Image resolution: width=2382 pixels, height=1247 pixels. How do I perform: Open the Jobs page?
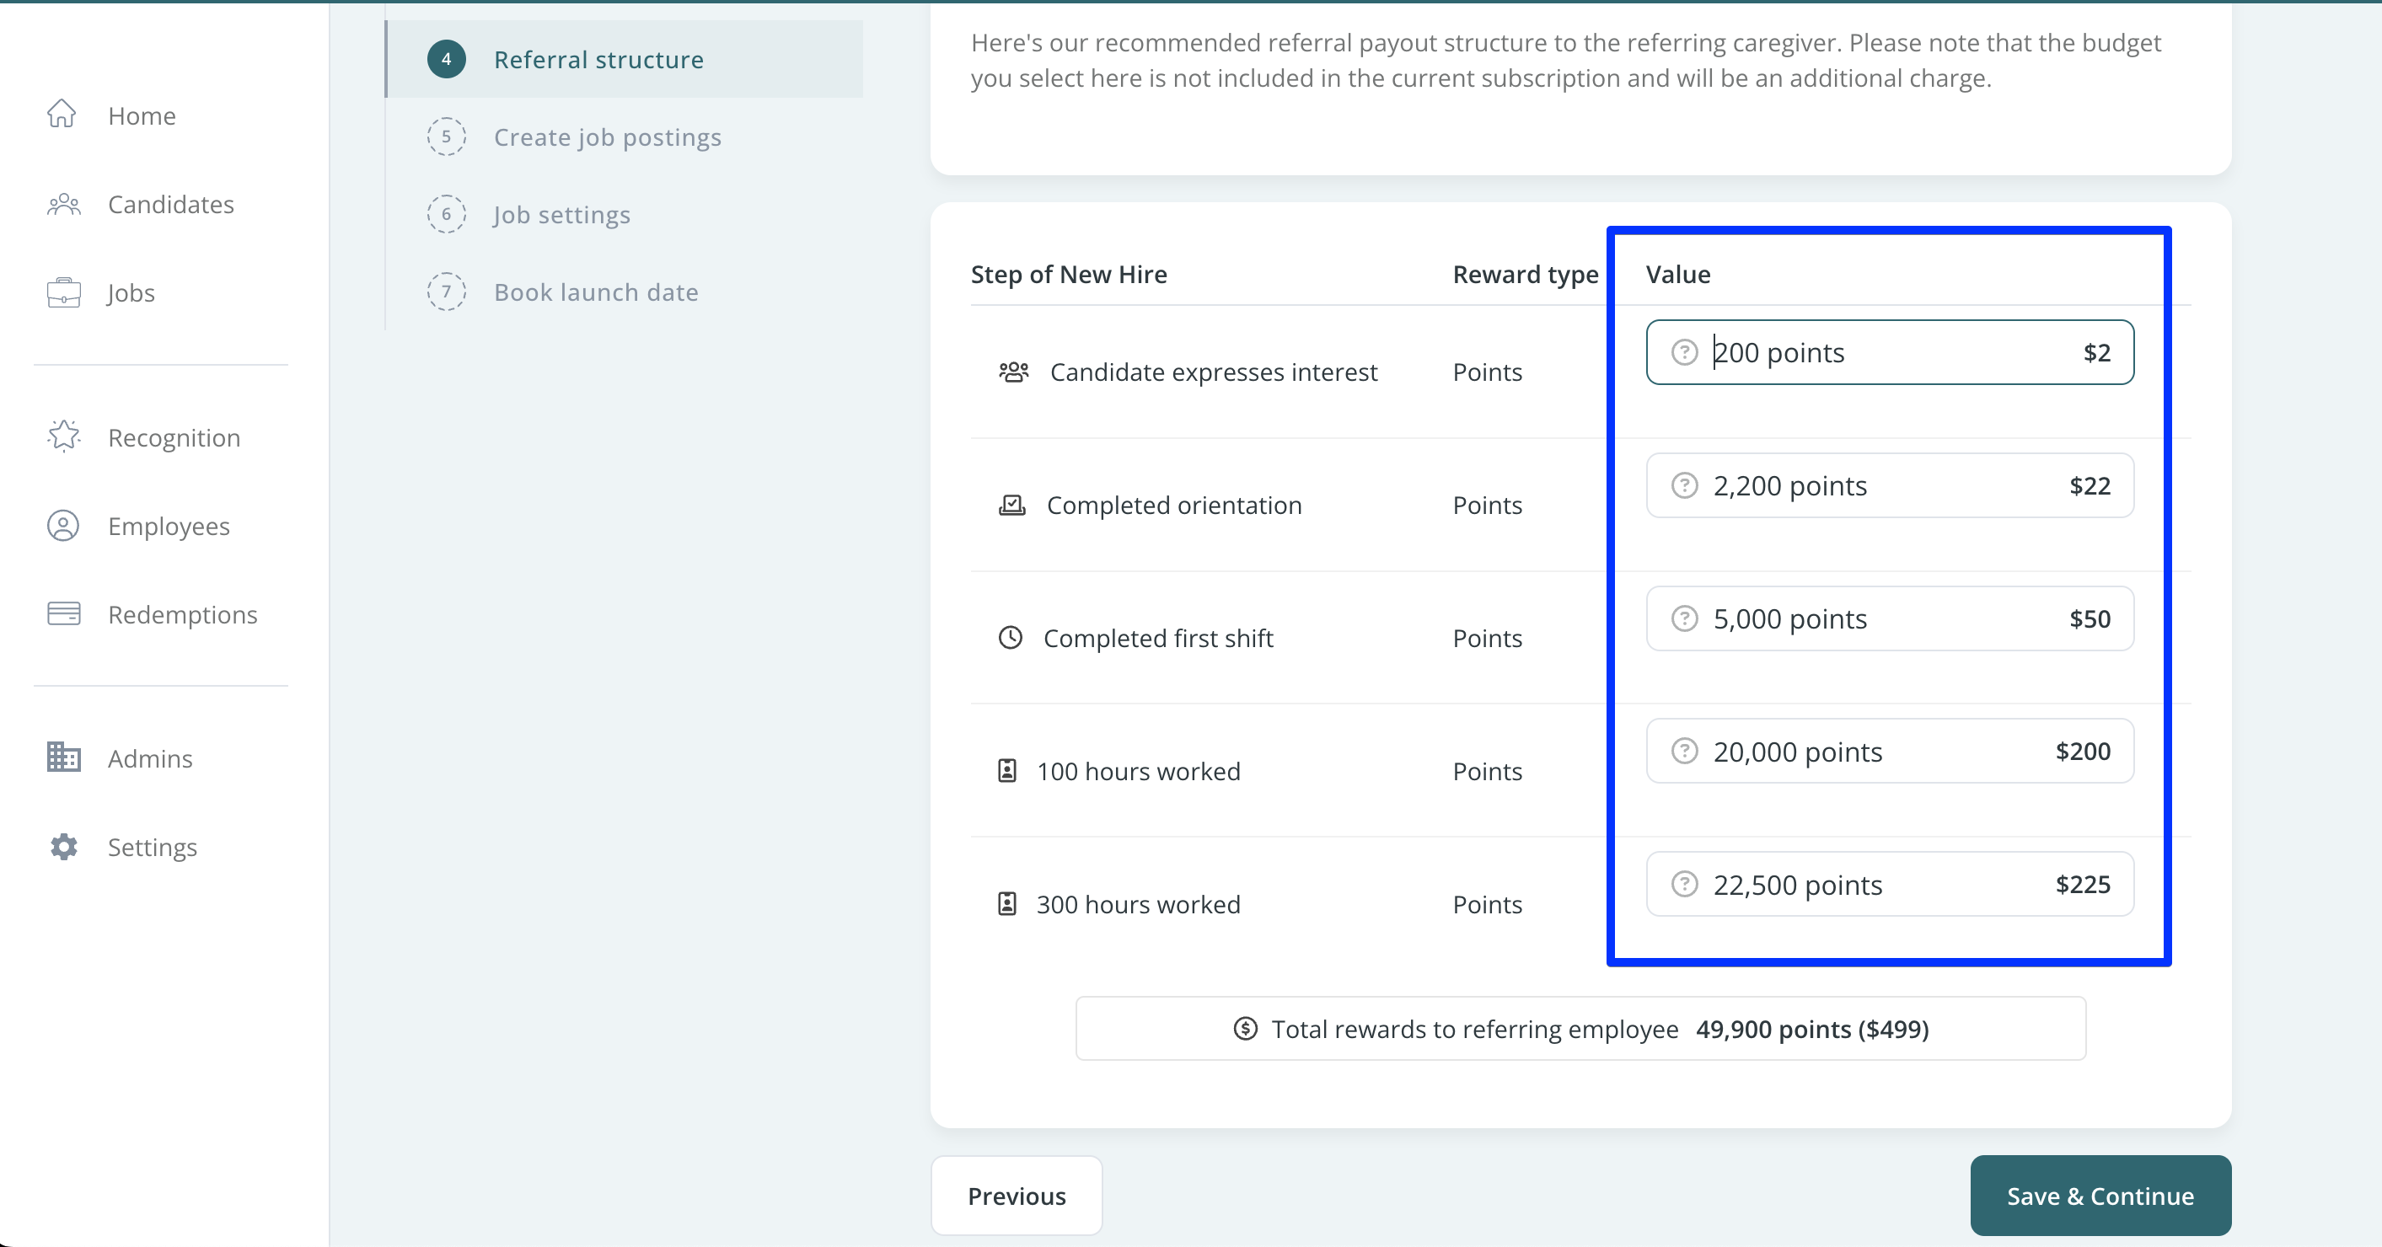point(131,293)
